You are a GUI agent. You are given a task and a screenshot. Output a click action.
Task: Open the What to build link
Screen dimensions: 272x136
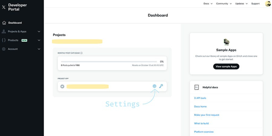click(x=201, y=123)
